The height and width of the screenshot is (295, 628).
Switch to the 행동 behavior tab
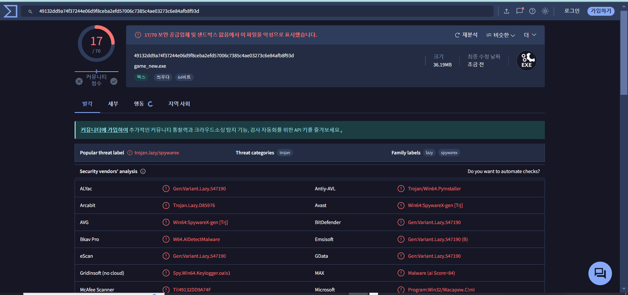pyautogui.click(x=143, y=104)
